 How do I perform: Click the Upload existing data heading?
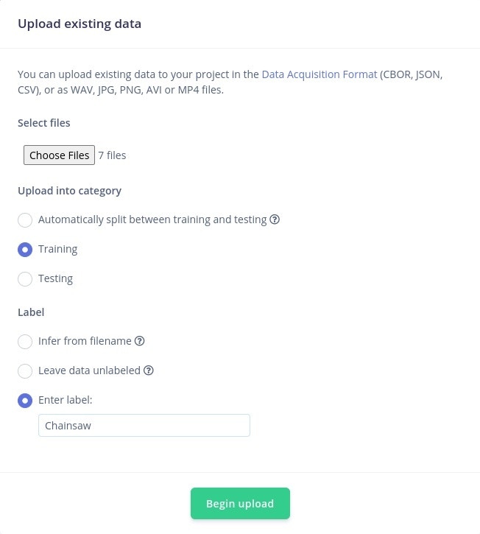coord(80,24)
